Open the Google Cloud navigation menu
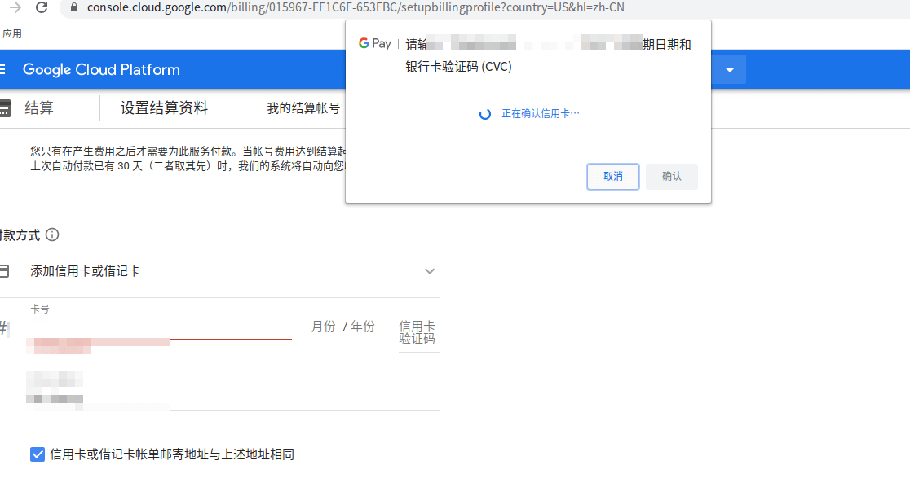 [3, 69]
